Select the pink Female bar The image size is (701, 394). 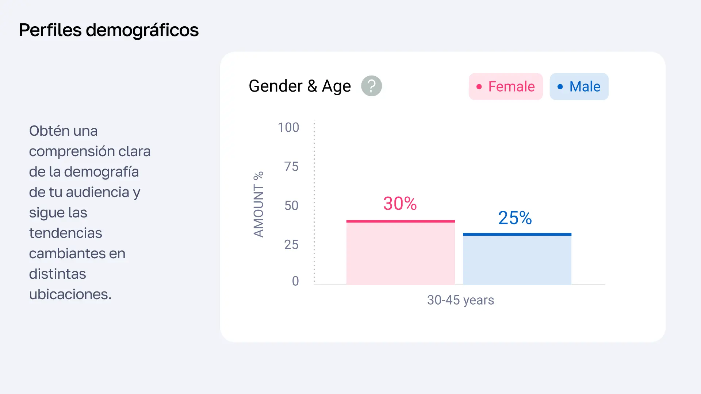point(401,253)
